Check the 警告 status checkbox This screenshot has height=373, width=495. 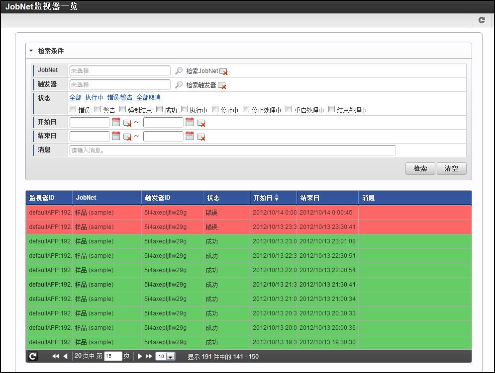[98, 109]
